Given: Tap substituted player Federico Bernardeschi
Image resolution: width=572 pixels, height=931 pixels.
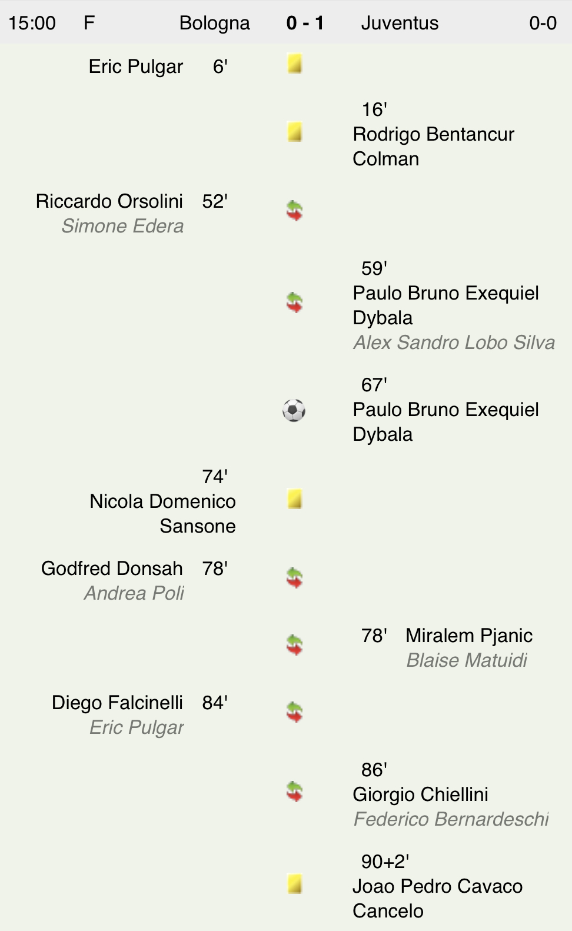Looking at the screenshot, I should click(451, 819).
